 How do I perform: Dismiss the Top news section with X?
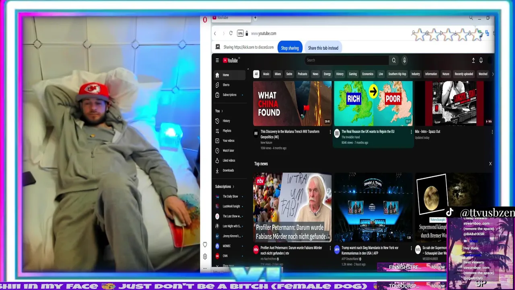(490, 164)
